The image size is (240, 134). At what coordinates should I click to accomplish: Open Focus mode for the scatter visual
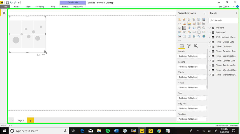tap(39, 55)
